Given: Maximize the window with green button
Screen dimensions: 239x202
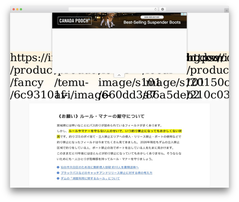Looking at the screenshot, I should point(21,10).
